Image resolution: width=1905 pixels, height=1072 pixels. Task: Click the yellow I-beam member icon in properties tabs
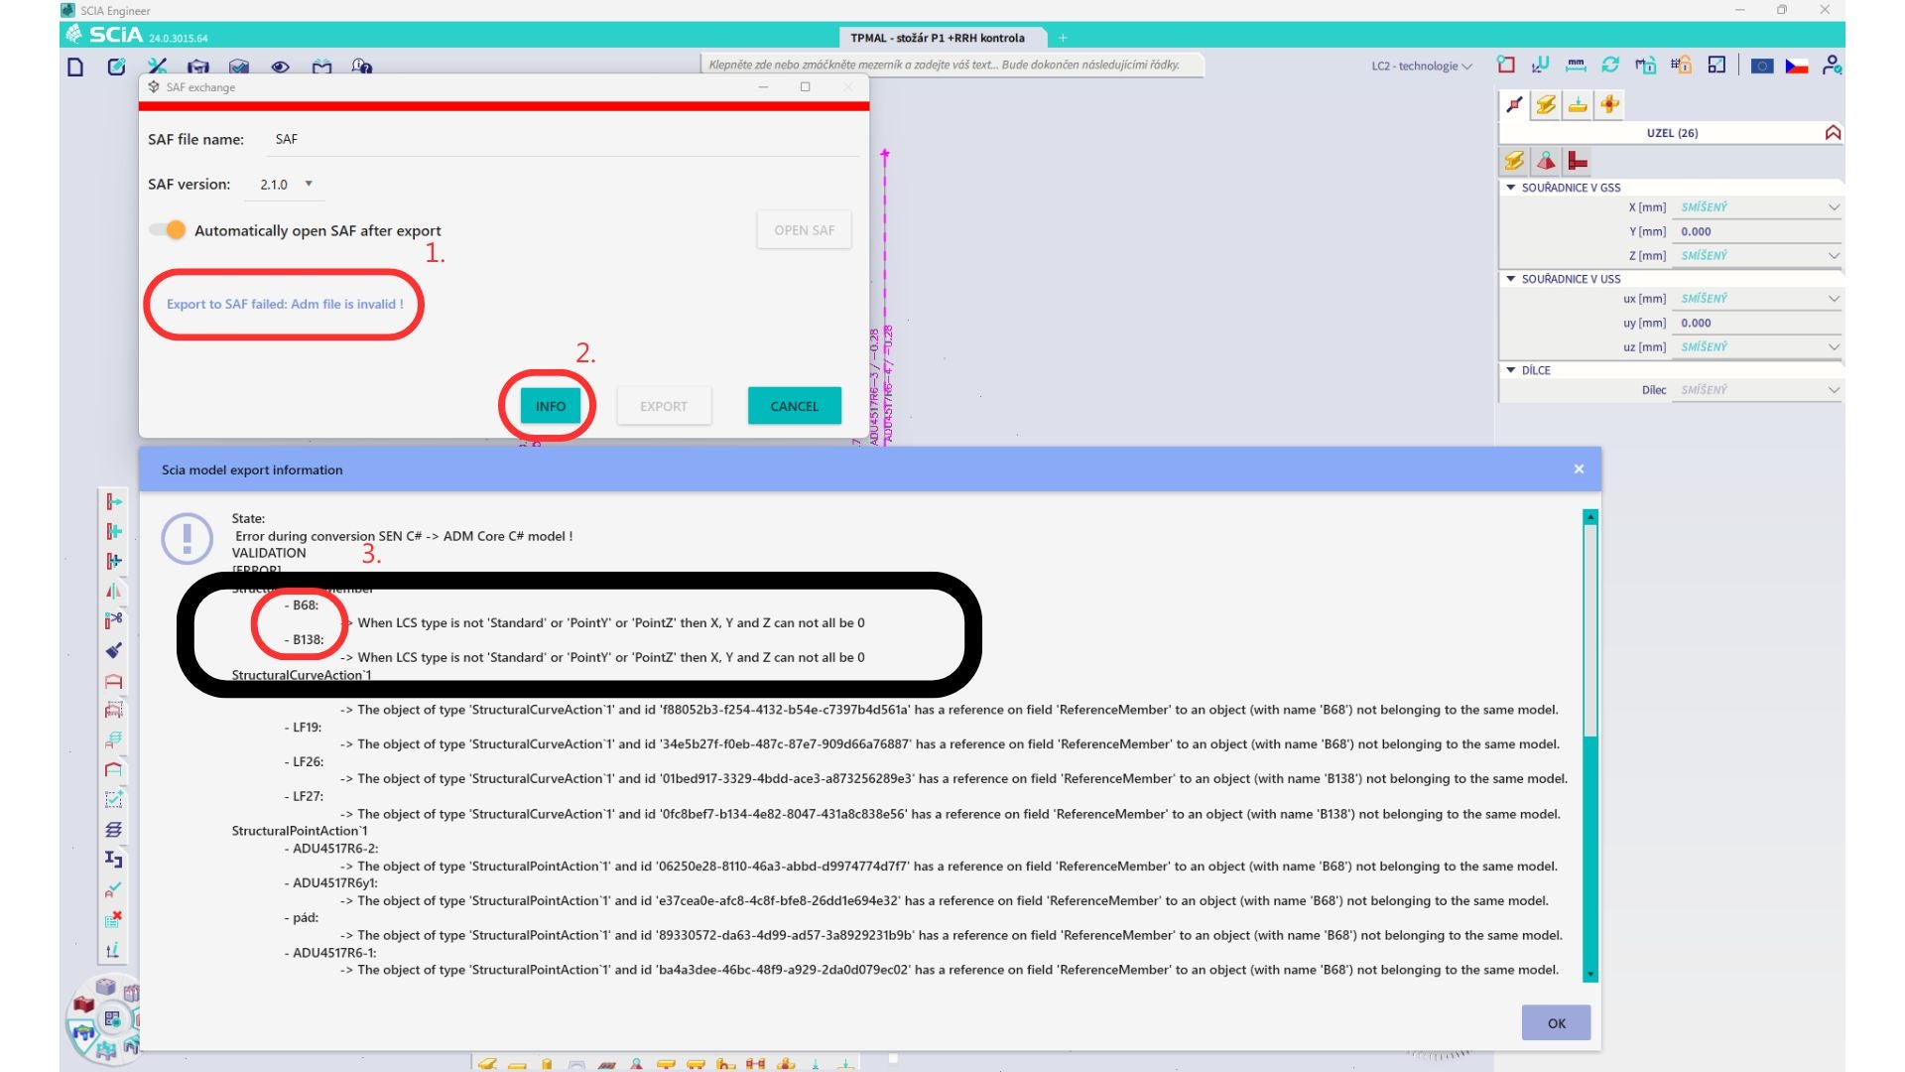tap(1545, 105)
